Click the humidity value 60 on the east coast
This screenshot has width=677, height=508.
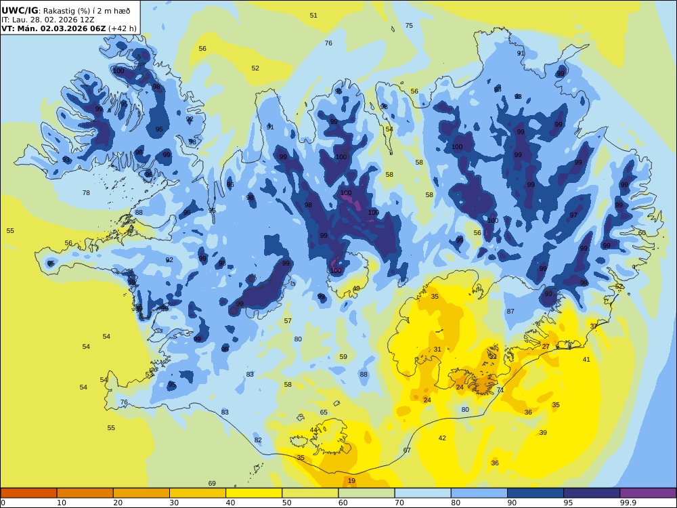(x=642, y=232)
